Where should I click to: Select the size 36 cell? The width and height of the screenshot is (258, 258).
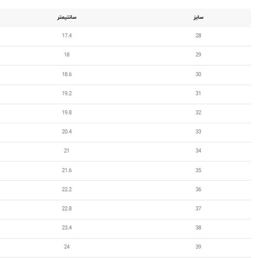point(198,189)
